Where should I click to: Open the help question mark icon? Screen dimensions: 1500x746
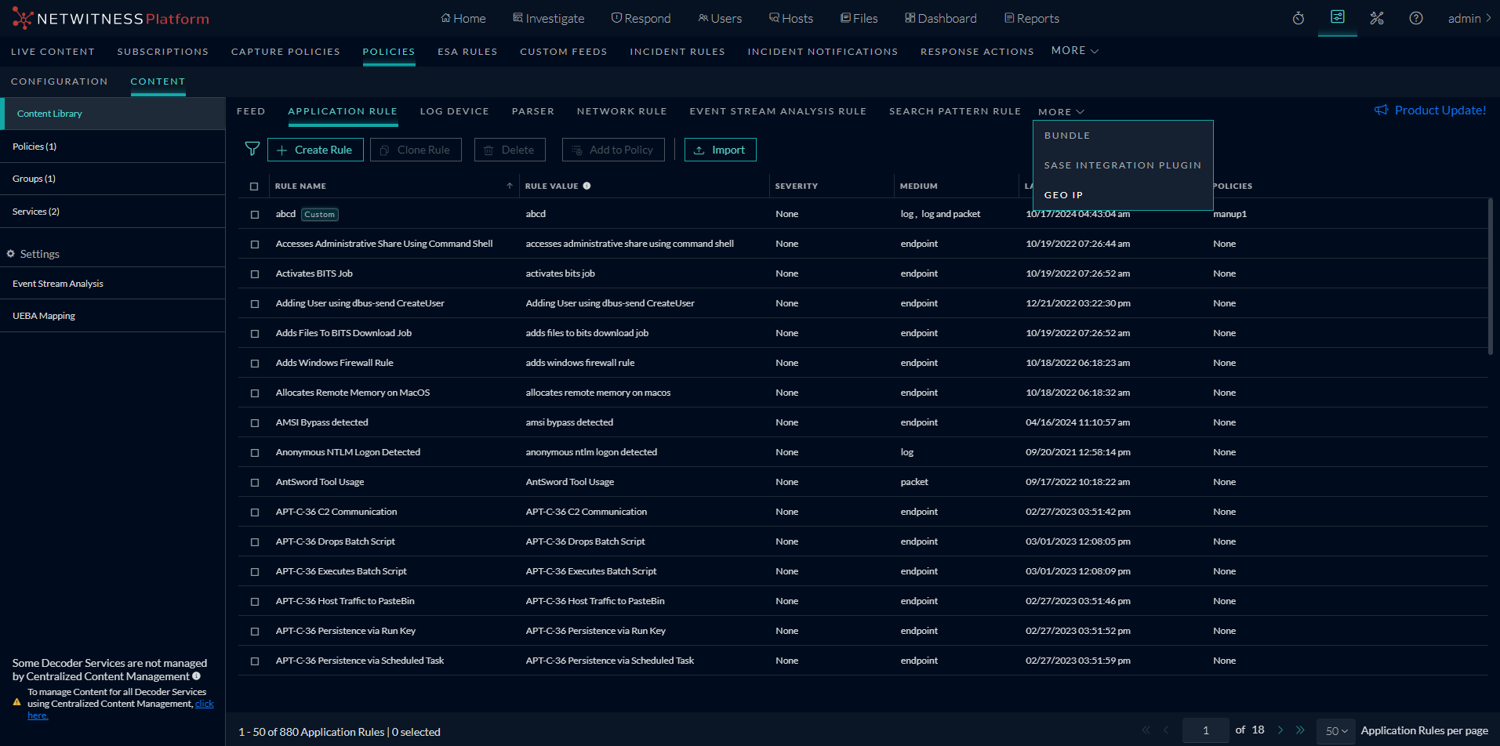coord(1416,18)
